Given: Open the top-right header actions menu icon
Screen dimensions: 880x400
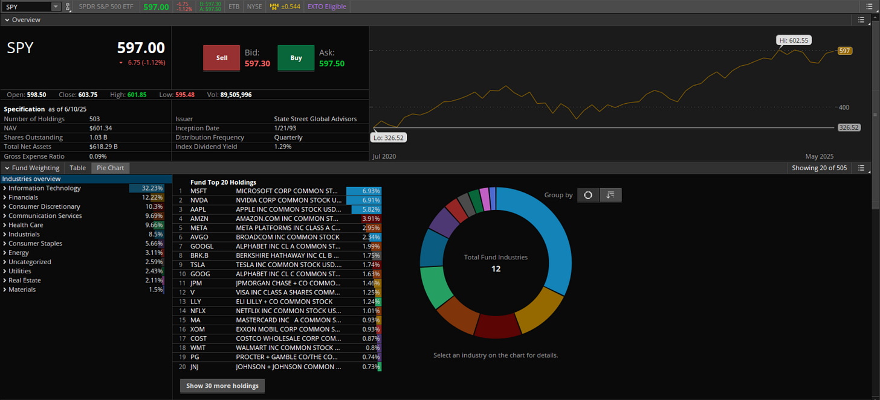Looking at the screenshot, I should point(869,7).
